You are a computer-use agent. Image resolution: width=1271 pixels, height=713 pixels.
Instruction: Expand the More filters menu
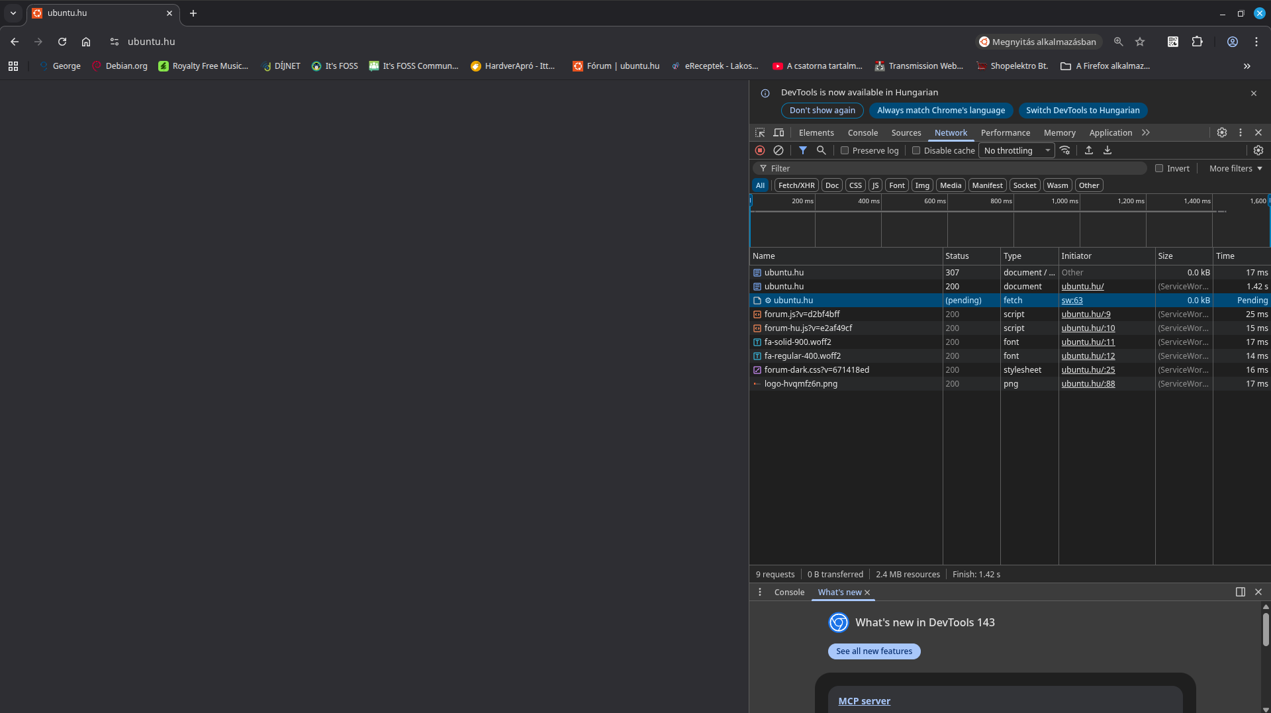[1235, 168]
